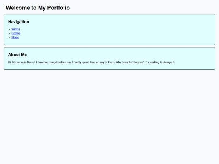Click the bullet before Writing

[9, 29]
